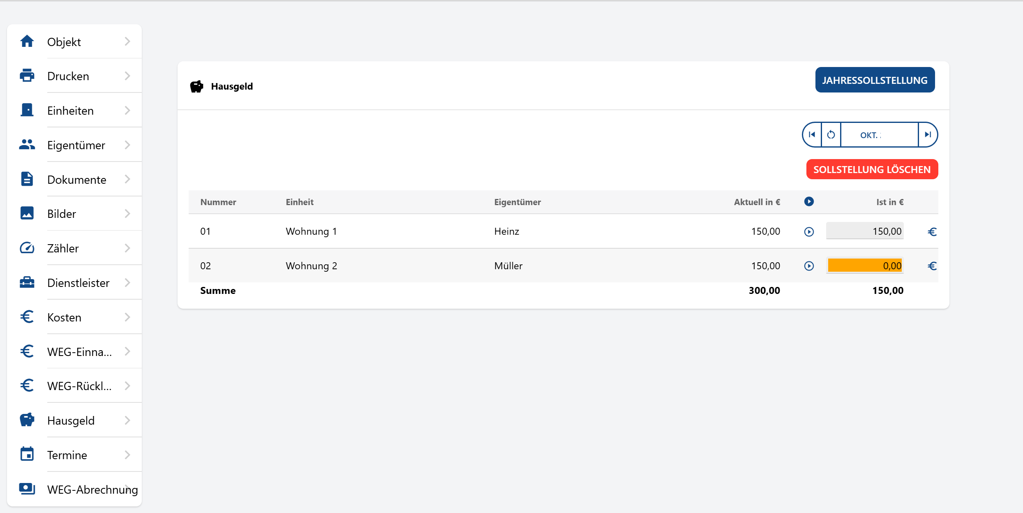Click the piggy bank icon in Hausgeld header
The width and height of the screenshot is (1023, 513).
click(197, 86)
